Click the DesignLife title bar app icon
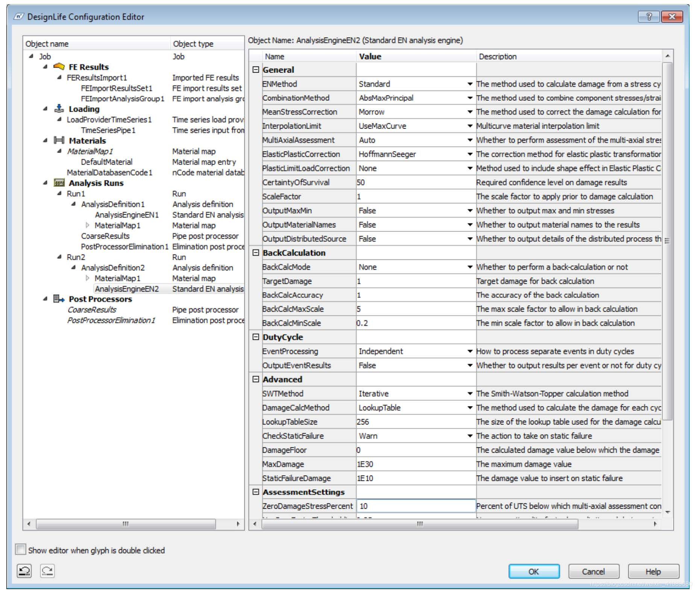The image size is (696, 591). [x=19, y=17]
